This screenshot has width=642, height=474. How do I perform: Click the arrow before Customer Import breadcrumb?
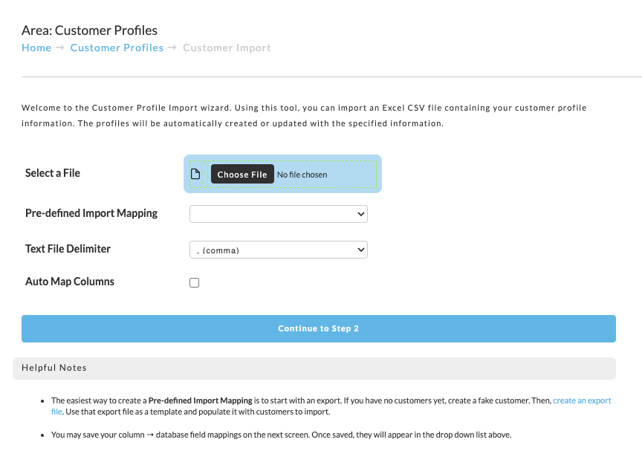pos(172,48)
